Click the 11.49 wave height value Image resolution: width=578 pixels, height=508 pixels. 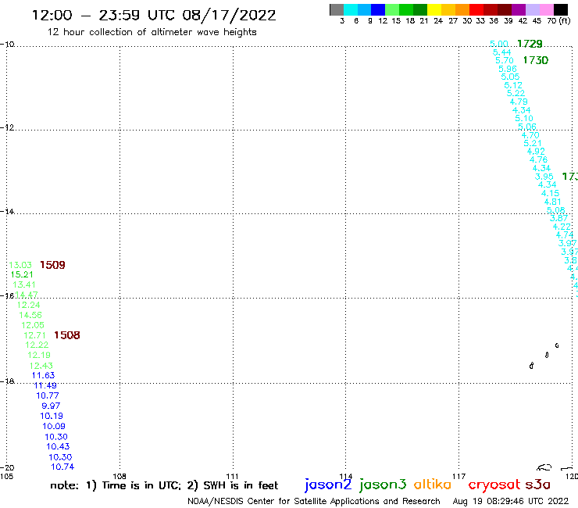[45, 385]
